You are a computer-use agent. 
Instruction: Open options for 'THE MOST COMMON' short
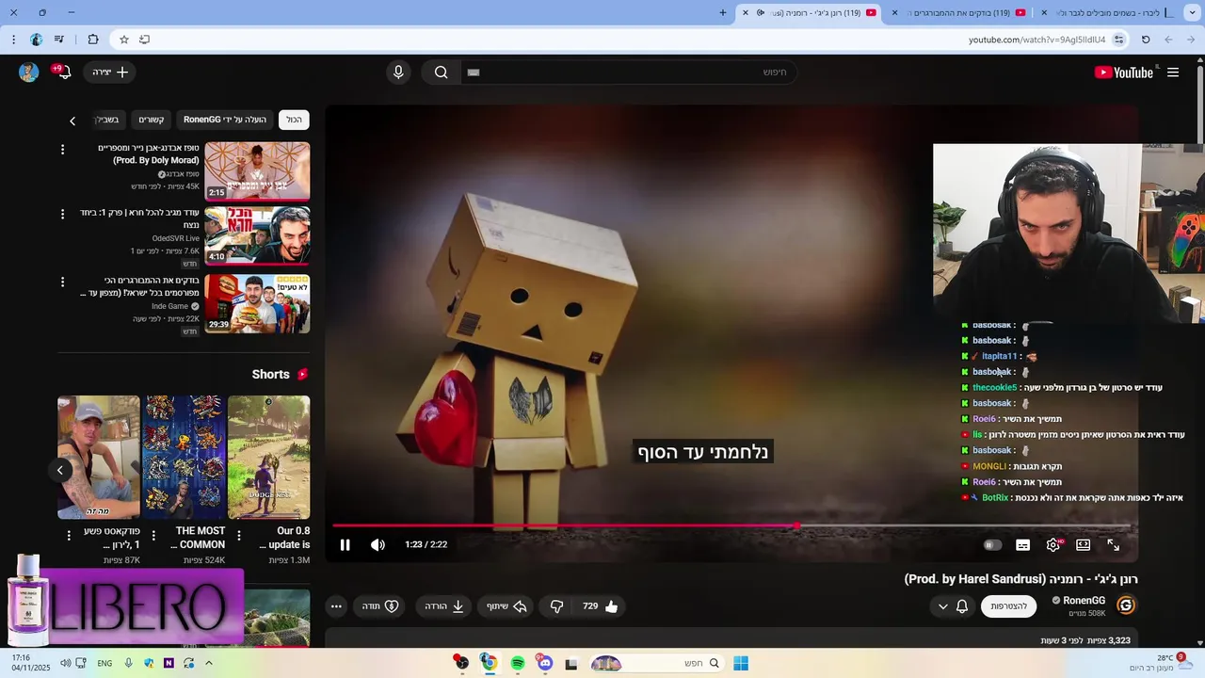coord(153,536)
